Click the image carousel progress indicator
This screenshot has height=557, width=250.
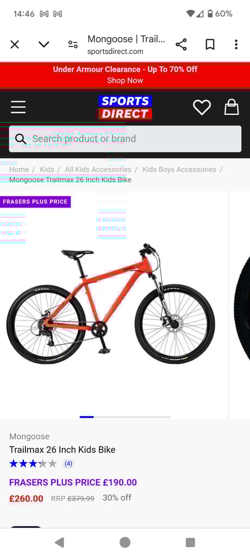(x=125, y=417)
